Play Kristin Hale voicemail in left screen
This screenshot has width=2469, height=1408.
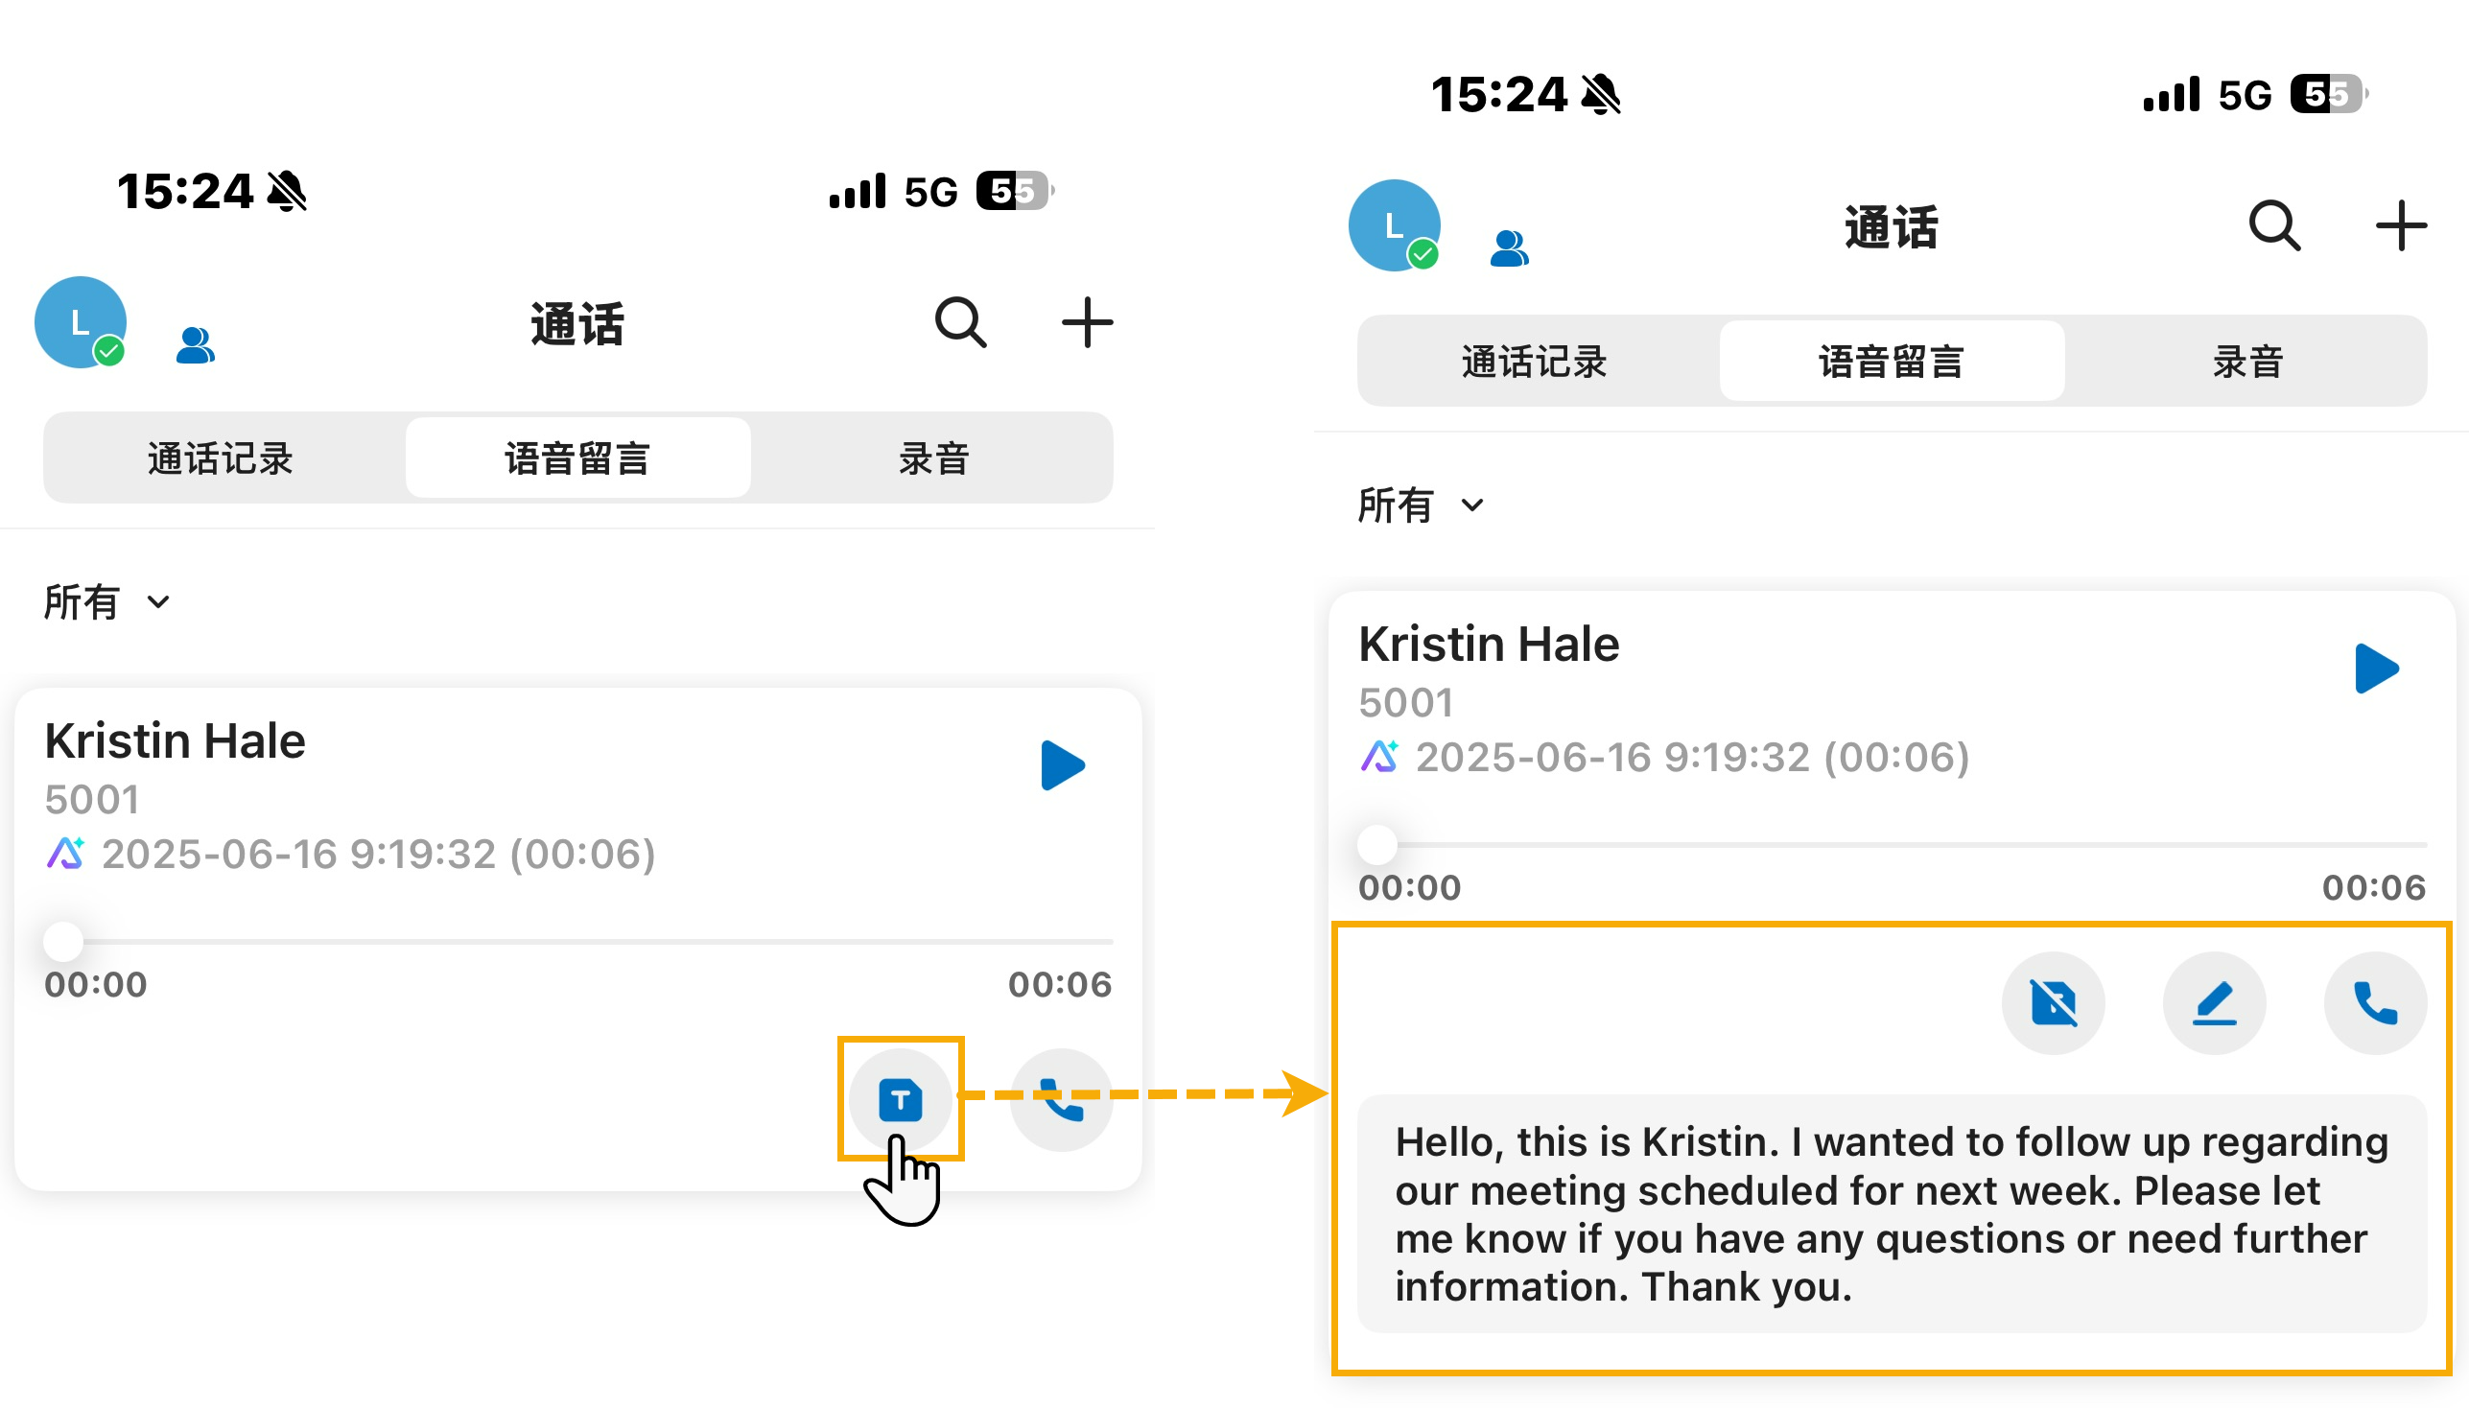tap(1062, 765)
